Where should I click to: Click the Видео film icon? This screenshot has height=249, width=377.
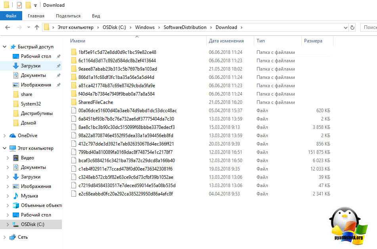point(16,158)
